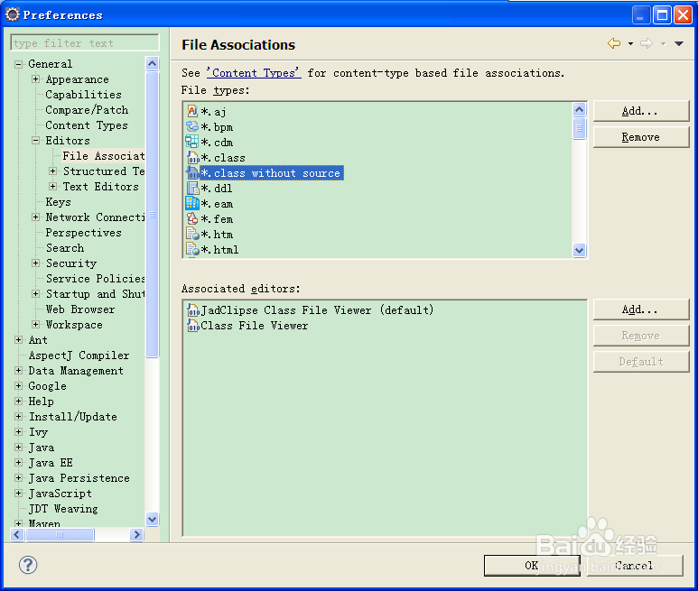Screen dimensions: 698x591
Task: Select the Compare/Patch preference page
Action: tap(87, 110)
